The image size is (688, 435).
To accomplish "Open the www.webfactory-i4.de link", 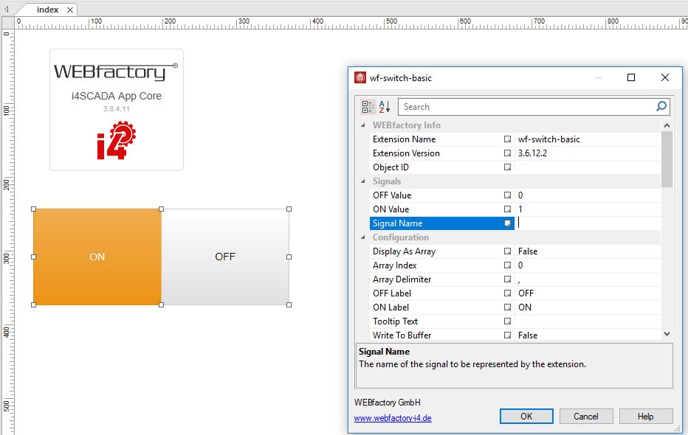I will click(x=394, y=417).
